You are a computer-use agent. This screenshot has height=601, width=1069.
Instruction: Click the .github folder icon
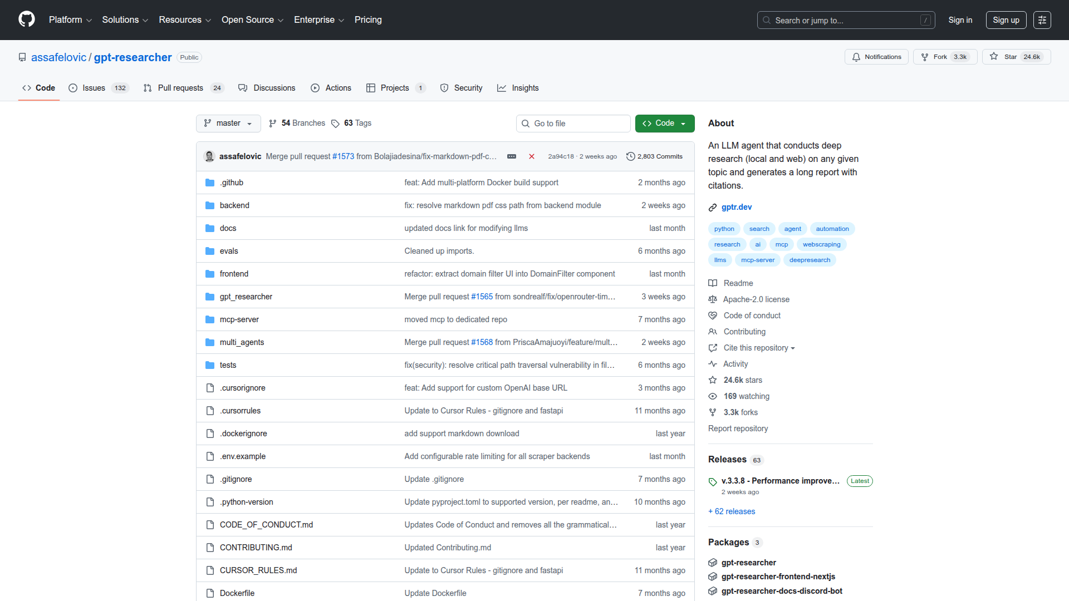(210, 183)
